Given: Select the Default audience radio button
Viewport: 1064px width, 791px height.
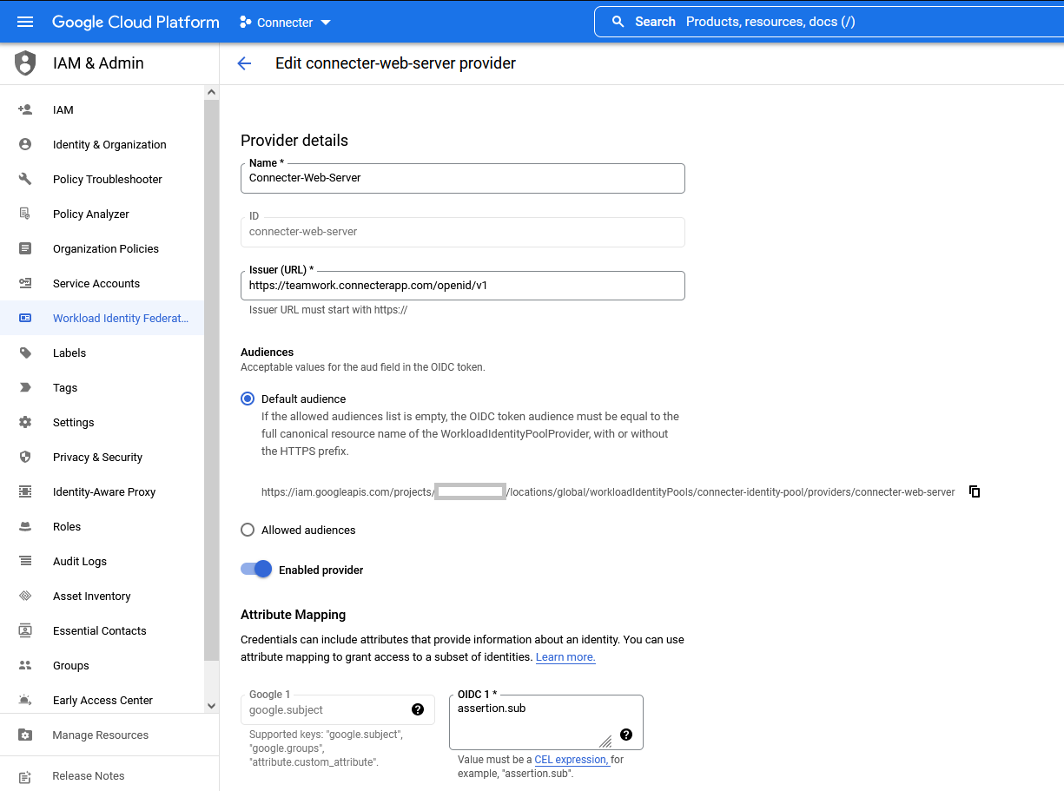Looking at the screenshot, I should [x=247, y=399].
